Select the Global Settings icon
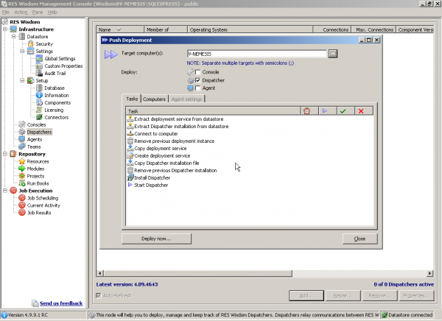 click(40, 58)
